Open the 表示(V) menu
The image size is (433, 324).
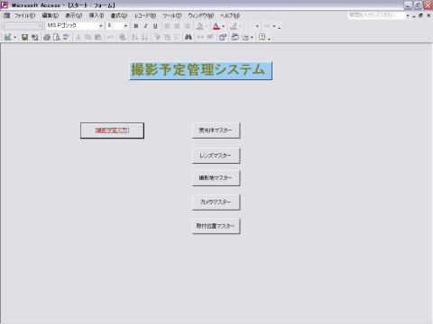74,15
